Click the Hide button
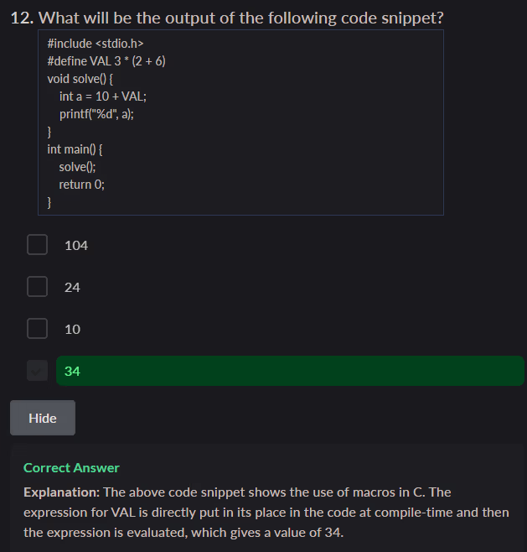Viewport: 527px width, 552px height. (43, 418)
